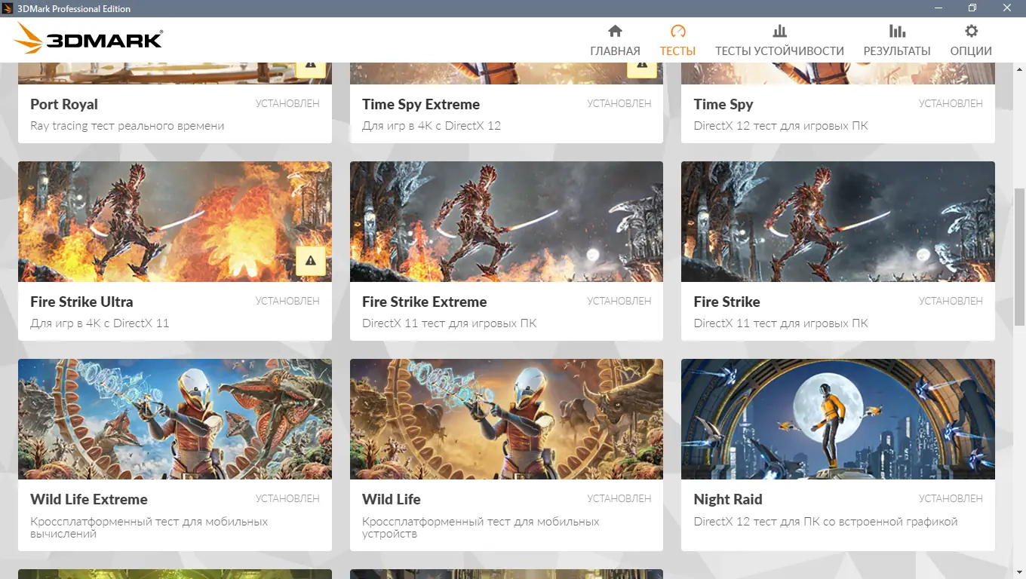Open the Wild Life Extreme thumbnail
The width and height of the screenshot is (1026, 579).
pos(175,419)
